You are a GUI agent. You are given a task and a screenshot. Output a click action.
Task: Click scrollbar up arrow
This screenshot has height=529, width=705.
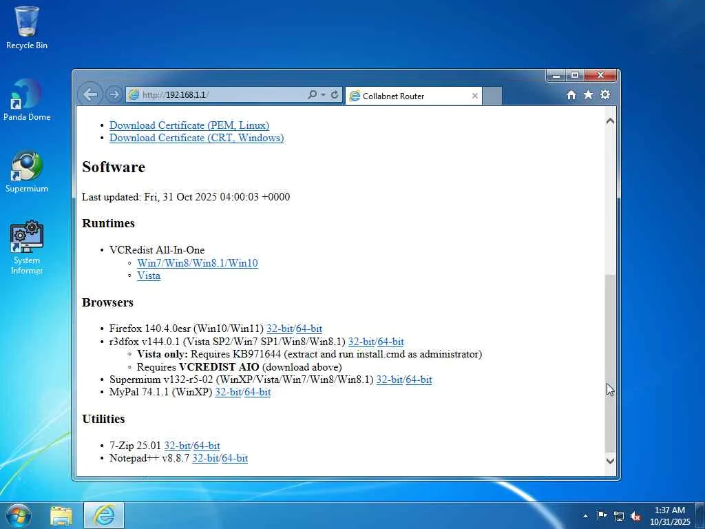coord(610,121)
